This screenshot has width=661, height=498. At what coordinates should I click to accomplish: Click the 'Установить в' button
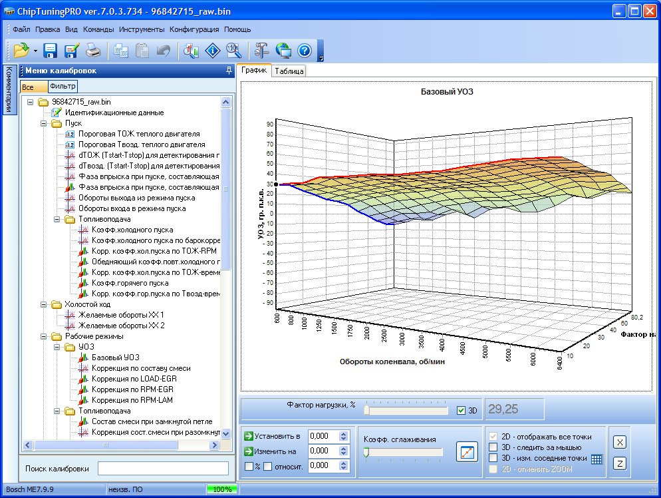point(273,436)
